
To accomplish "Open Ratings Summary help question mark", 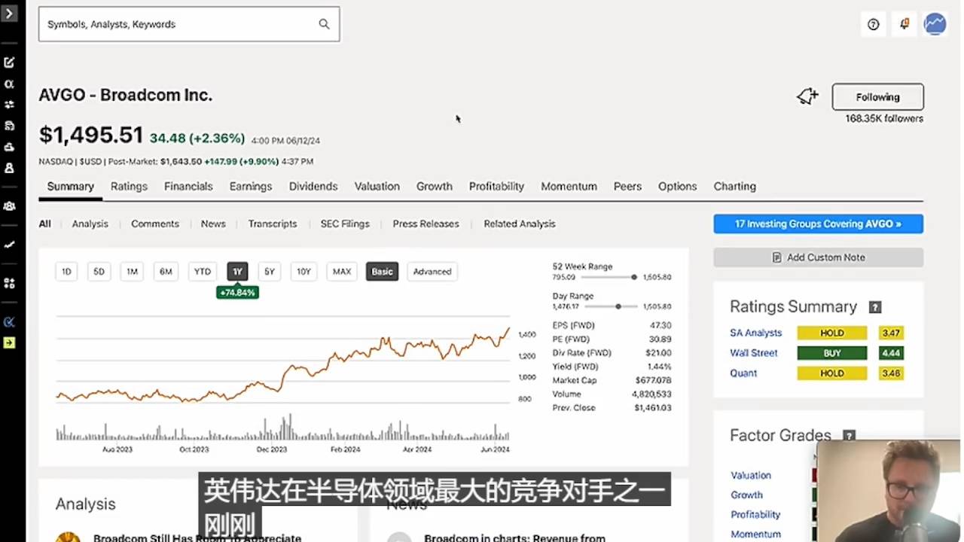I will coord(875,307).
